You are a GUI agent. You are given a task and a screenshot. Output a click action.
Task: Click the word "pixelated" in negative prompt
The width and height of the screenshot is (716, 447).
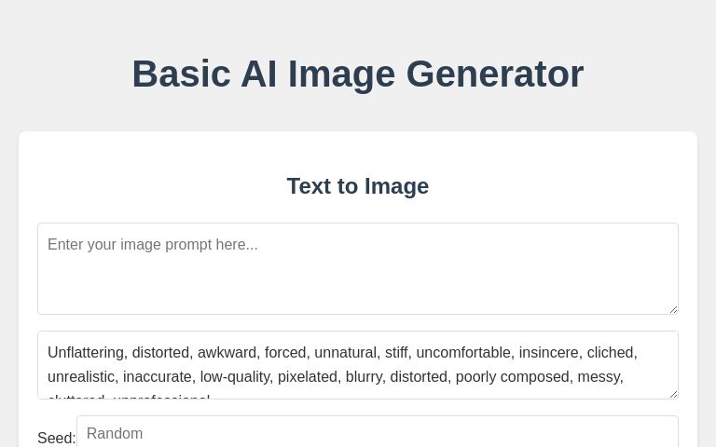308,377
